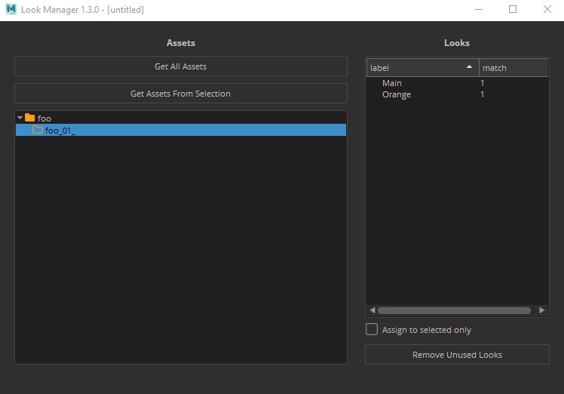Click the foo_01_ outline folder icon

(x=38, y=130)
